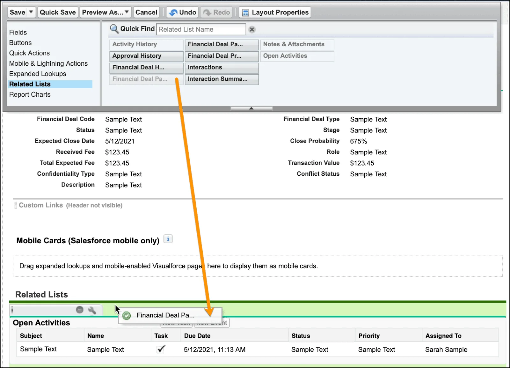Select the Fields category in the sidebar
Image resolution: width=510 pixels, height=368 pixels.
[x=18, y=32]
